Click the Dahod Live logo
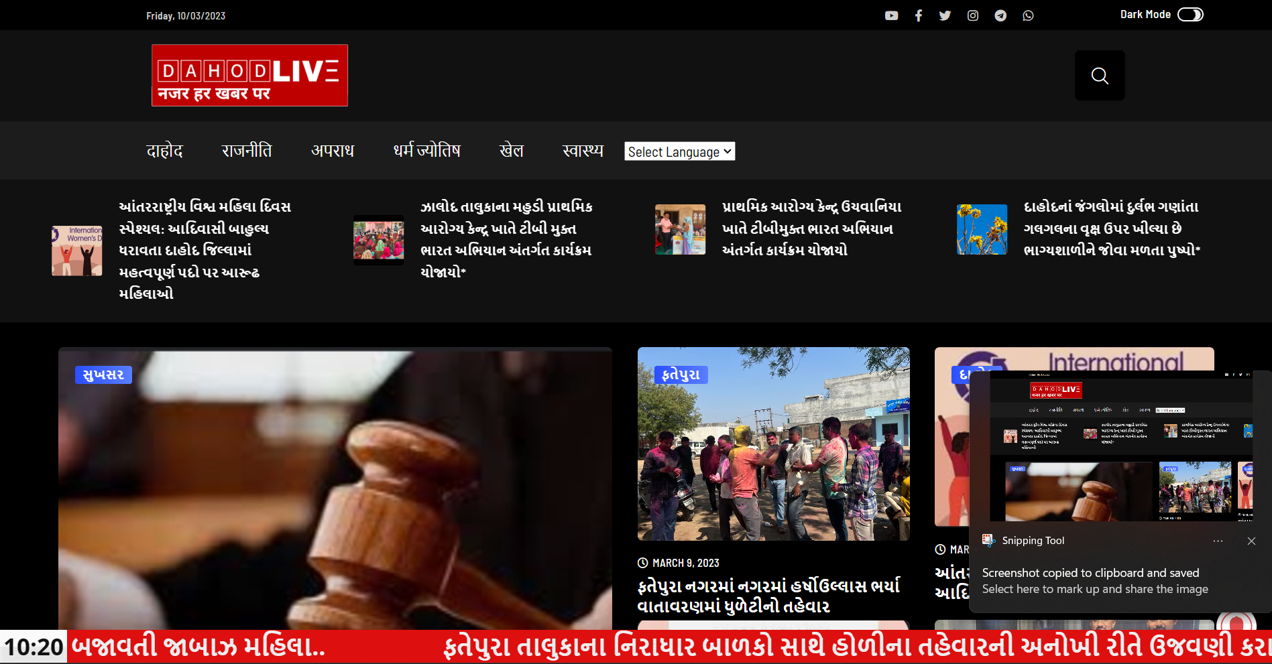This screenshot has height=664, width=1272. pos(249,75)
